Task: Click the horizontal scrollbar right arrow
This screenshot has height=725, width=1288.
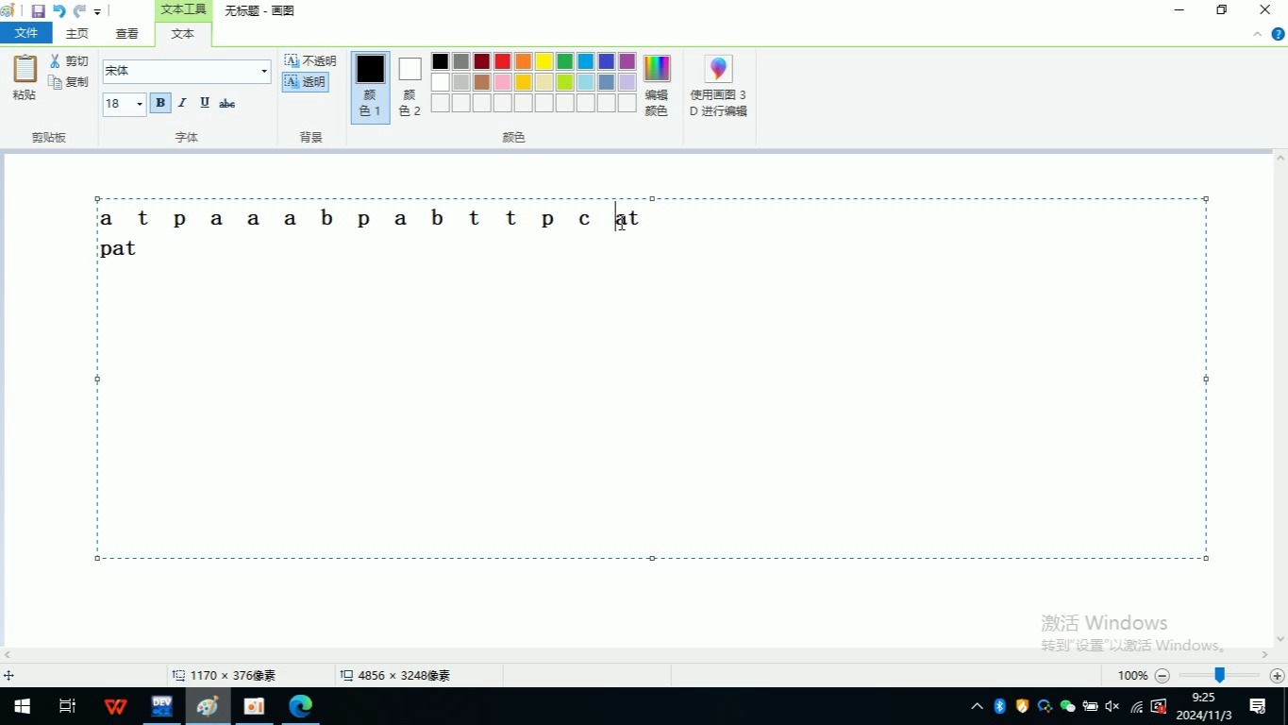Action: click(x=1265, y=654)
